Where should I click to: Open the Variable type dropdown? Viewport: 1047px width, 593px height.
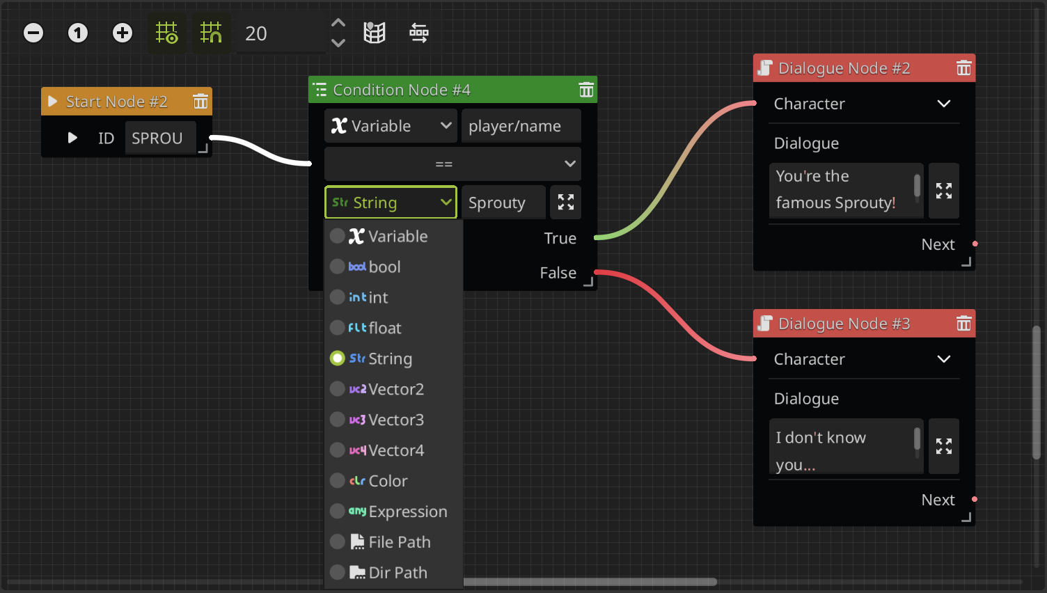(x=391, y=126)
